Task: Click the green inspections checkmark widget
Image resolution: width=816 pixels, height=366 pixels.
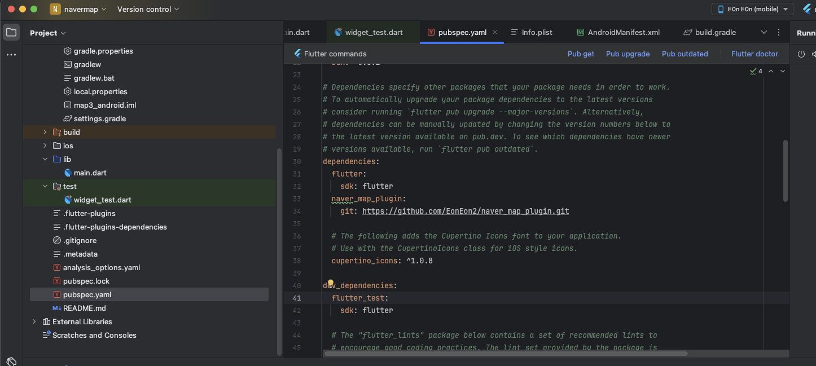Action: click(x=756, y=71)
